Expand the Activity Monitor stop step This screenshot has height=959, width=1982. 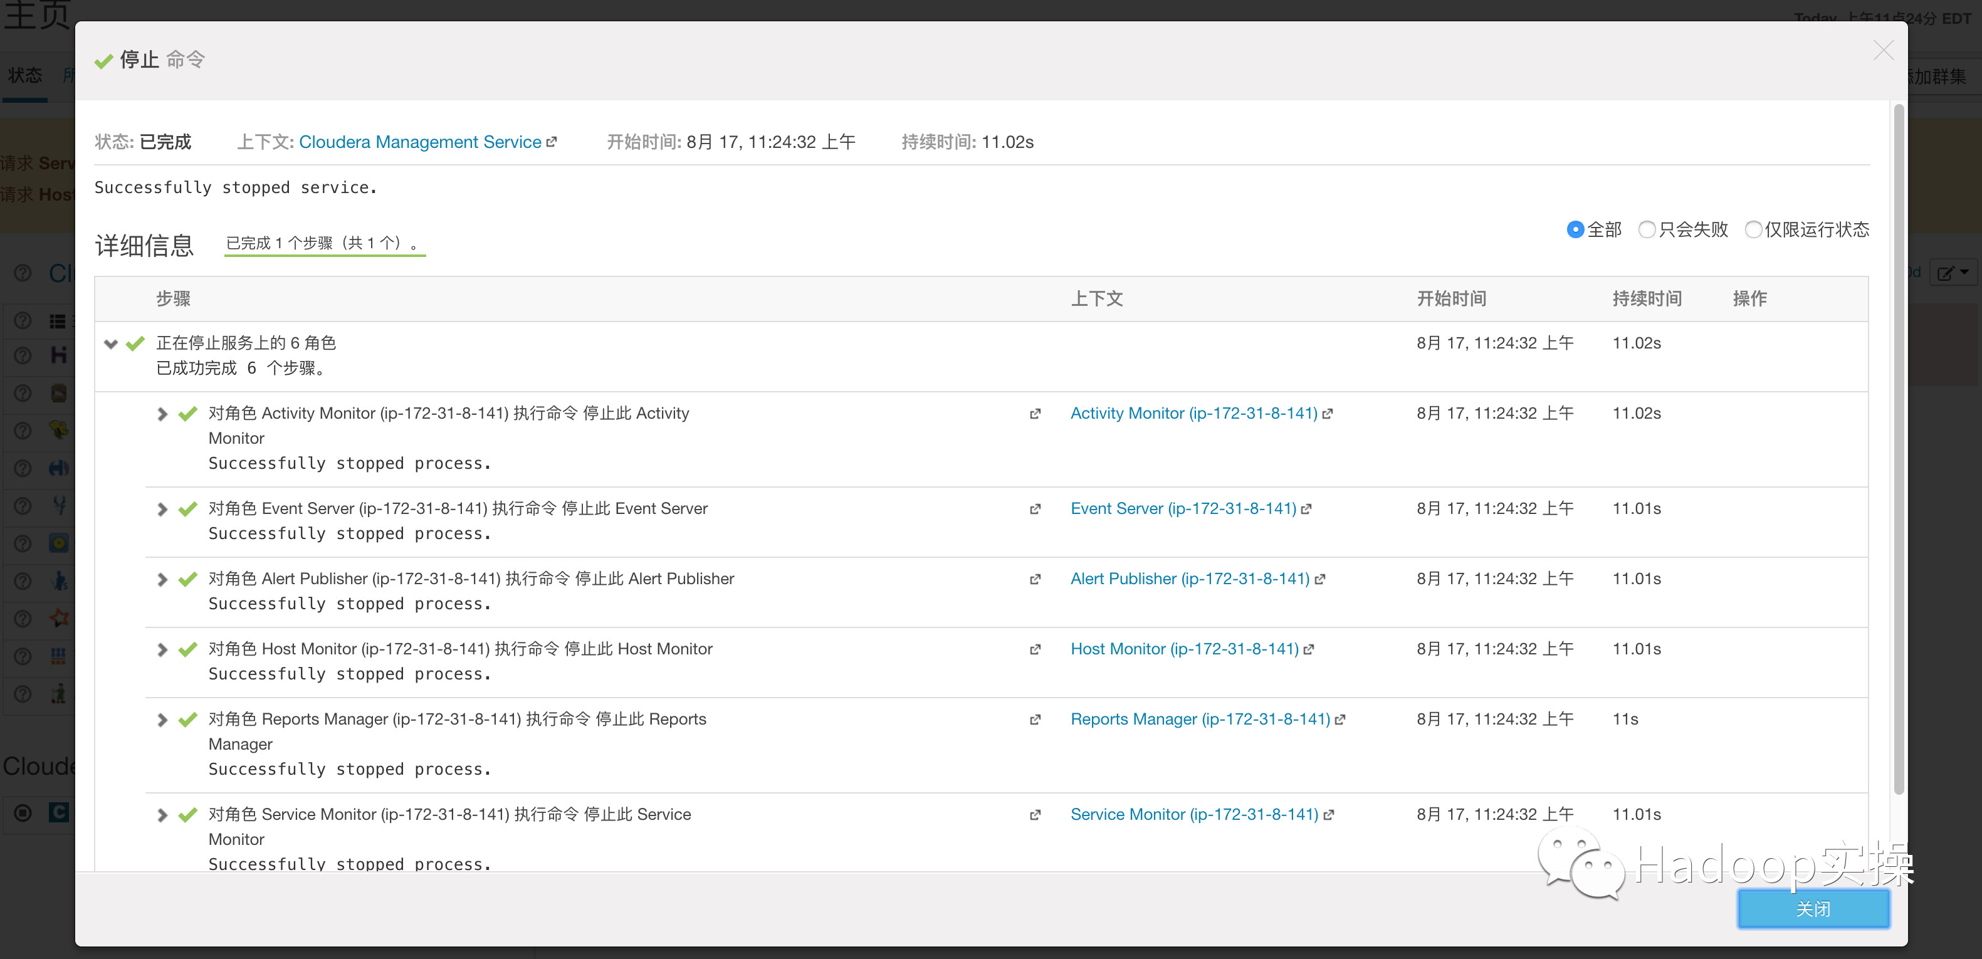tap(162, 414)
